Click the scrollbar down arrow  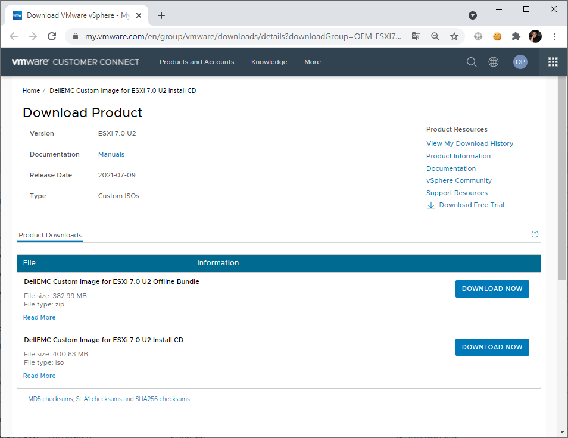(562, 432)
